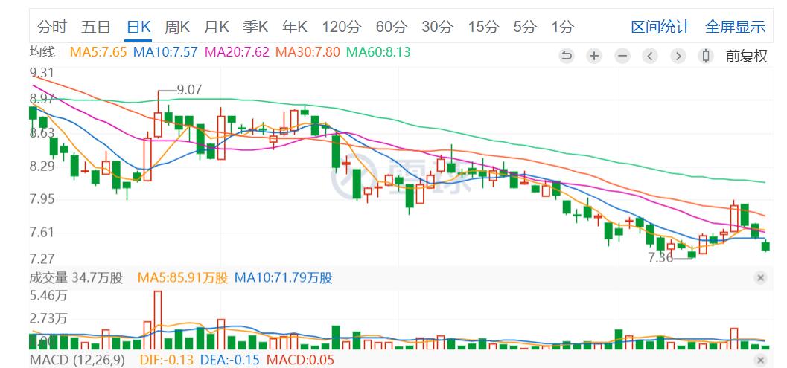Screen dimensions: 787x368
Task: Click the tallest red volume bar
Action: pyautogui.click(x=158, y=320)
